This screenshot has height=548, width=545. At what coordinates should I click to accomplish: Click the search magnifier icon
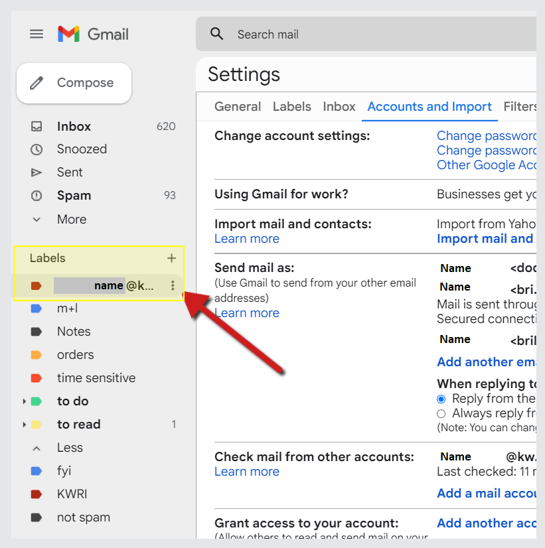217,34
